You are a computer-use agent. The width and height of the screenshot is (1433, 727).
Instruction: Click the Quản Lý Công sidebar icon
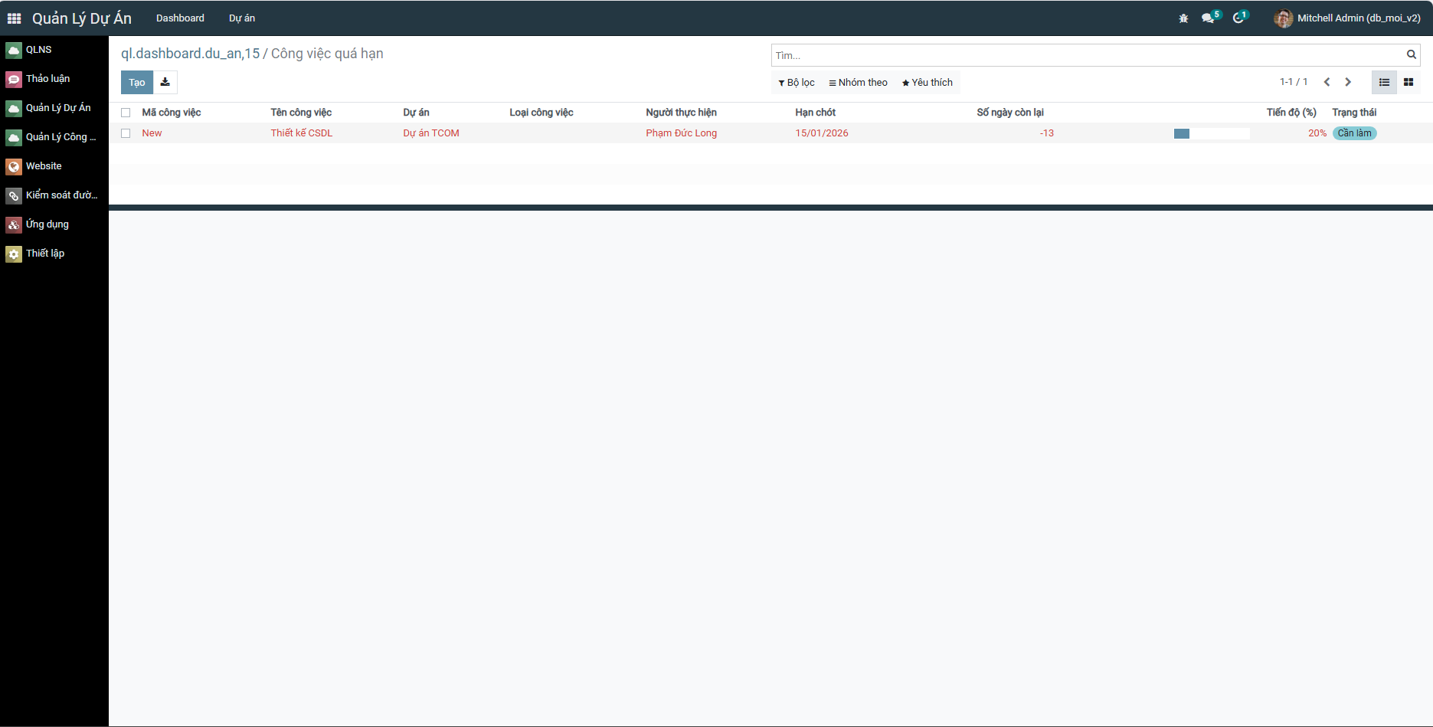tap(14, 138)
